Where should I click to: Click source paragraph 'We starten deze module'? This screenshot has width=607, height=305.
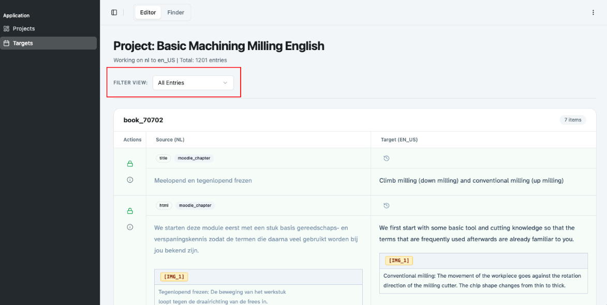coord(256,238)
